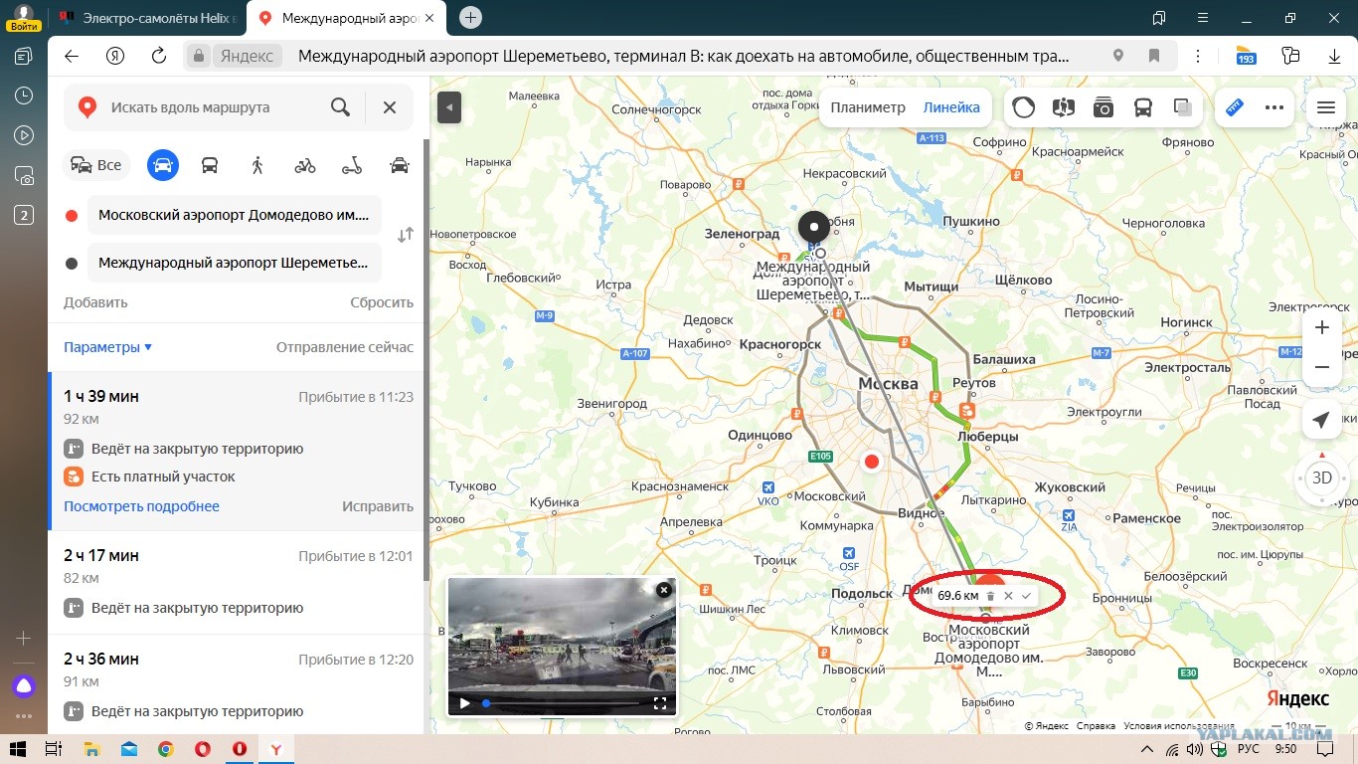Open the Yandex Maps hamburger menu
1358x764 pixels.
pos(1325,107)
